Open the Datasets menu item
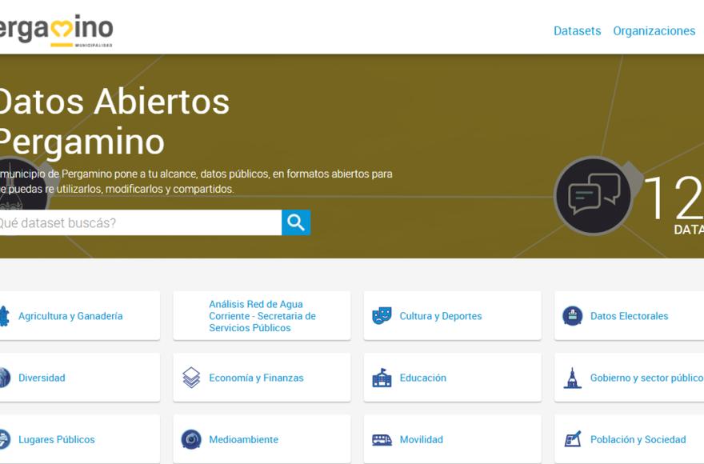 coord(577,30)
